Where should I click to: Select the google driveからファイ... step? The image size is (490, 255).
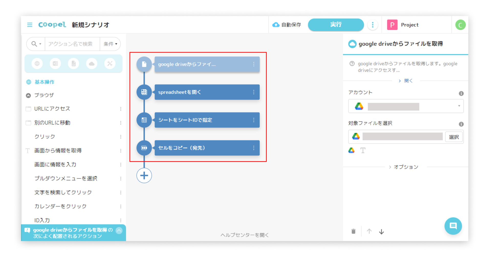coord(207,64)
